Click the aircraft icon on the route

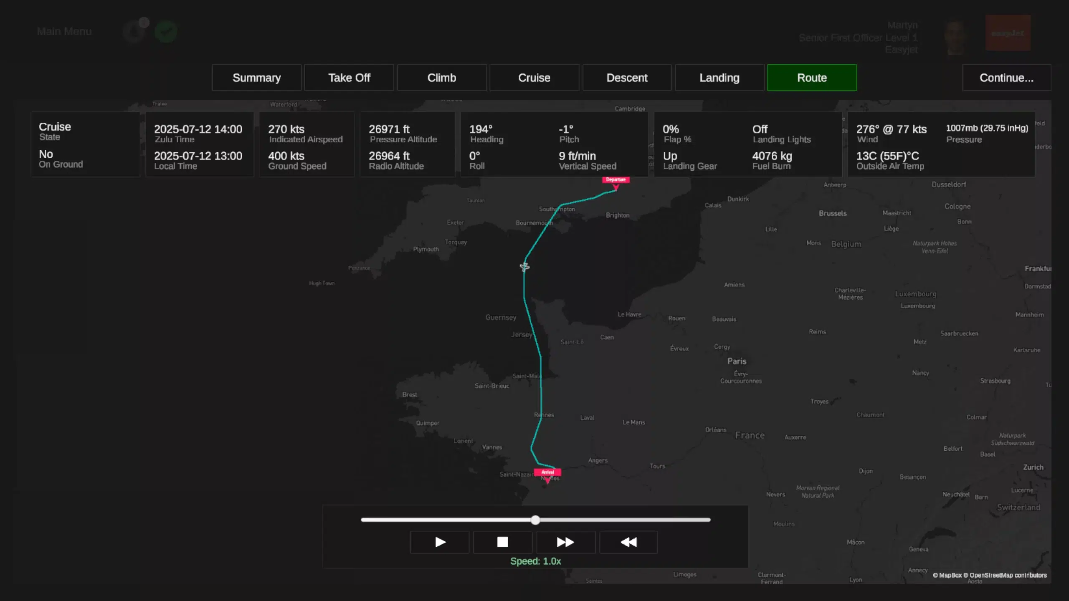(524, 266)
